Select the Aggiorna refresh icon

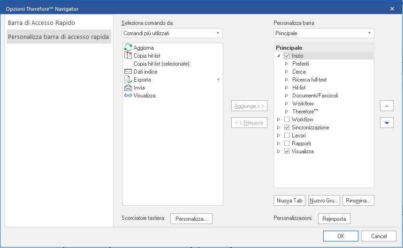click(128, 48)
